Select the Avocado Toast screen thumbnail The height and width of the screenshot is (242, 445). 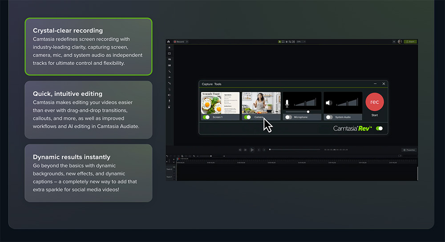tap(220, 103)
